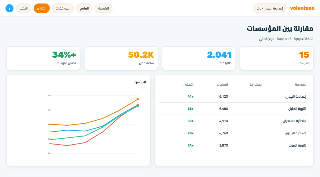Image resolution: width=320 pixels, height=177 pixels.
Task: Select the 4,240 hours value
Action: point(223,133)
